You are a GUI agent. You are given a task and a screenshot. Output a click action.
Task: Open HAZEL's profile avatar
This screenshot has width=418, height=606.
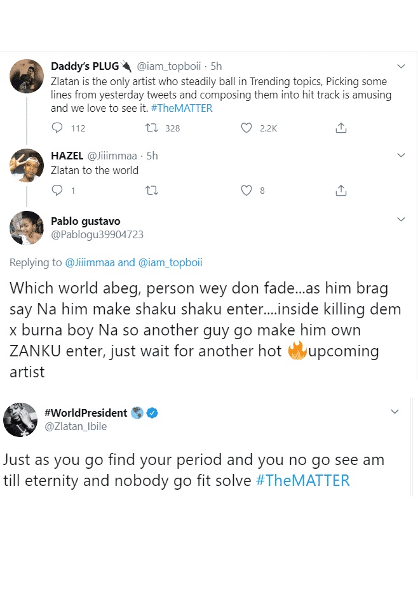pos(27,166)
